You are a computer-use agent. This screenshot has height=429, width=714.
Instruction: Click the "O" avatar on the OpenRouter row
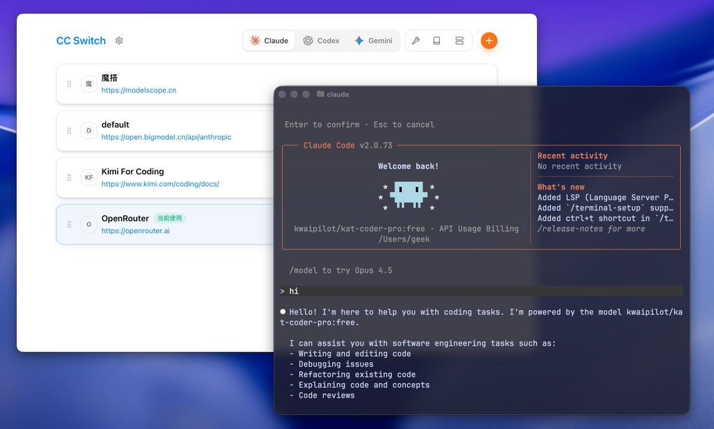click(88, 224)
